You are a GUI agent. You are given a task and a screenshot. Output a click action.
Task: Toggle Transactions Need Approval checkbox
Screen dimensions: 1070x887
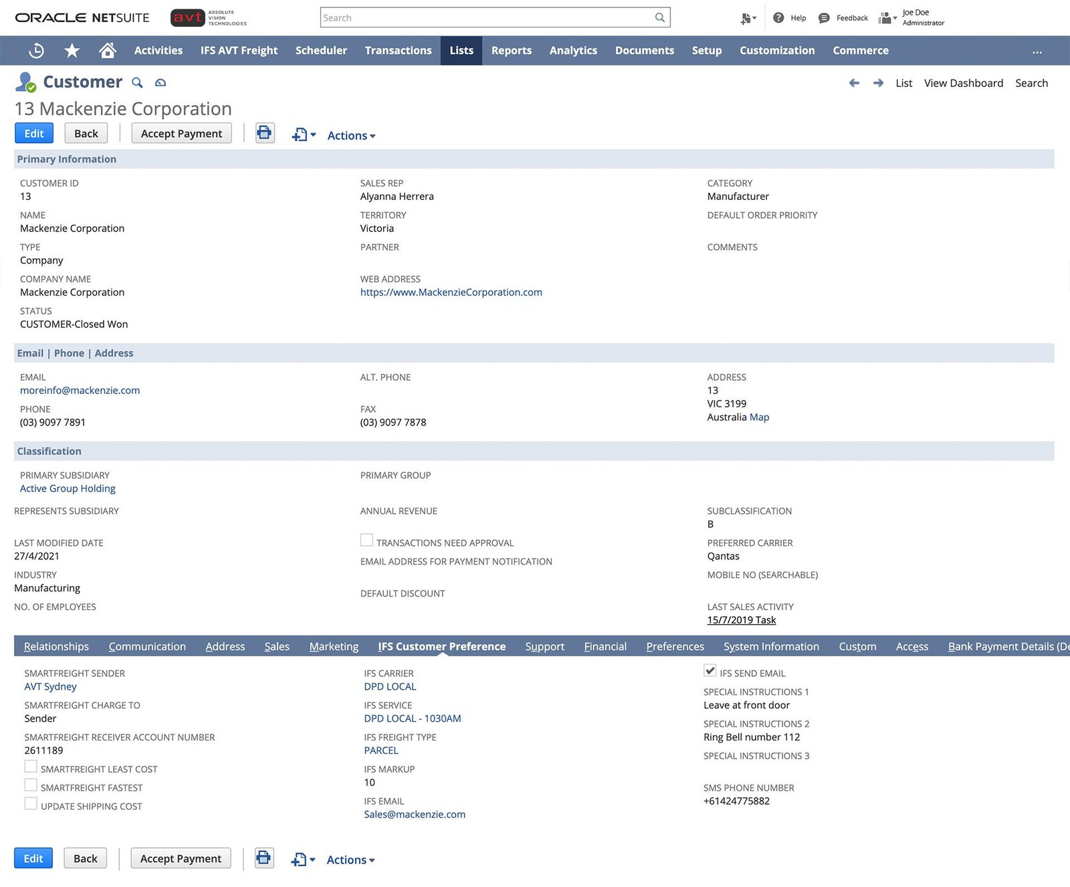pos(366,540)
